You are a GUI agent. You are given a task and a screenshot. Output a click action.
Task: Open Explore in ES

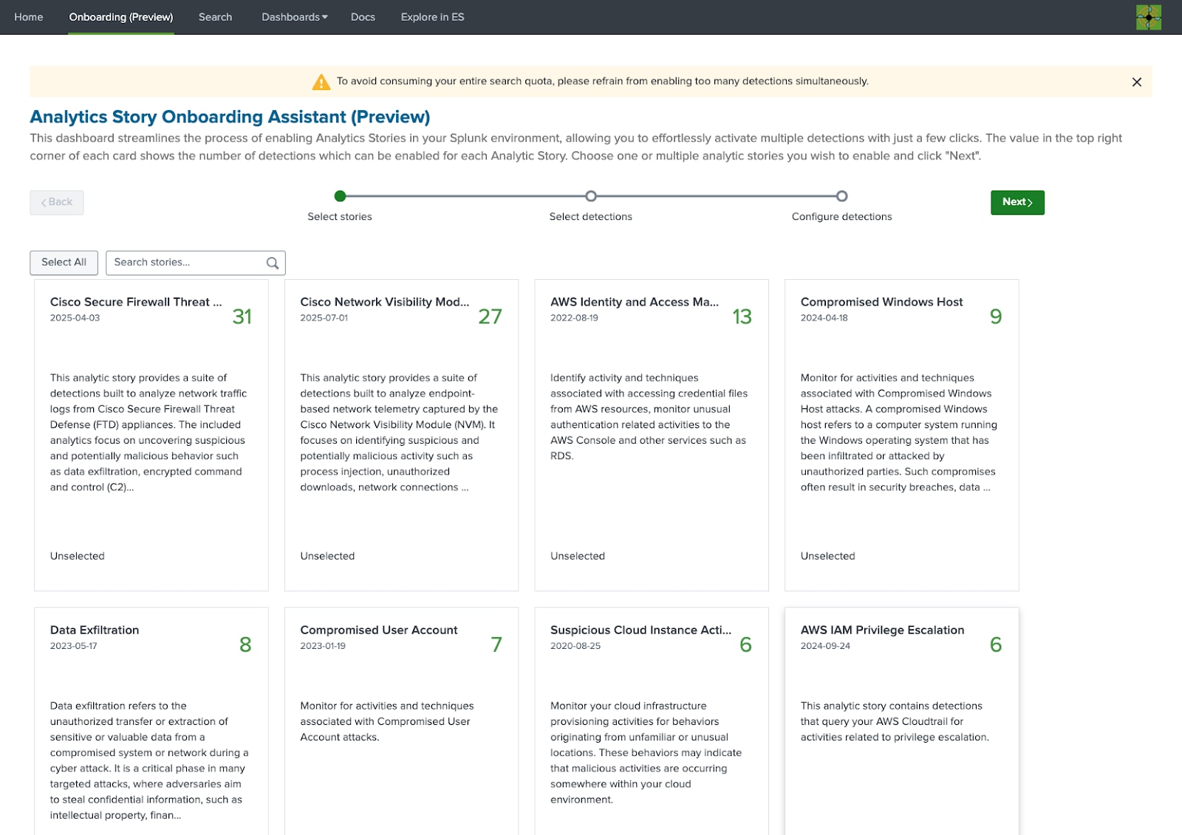pos(432,17)
